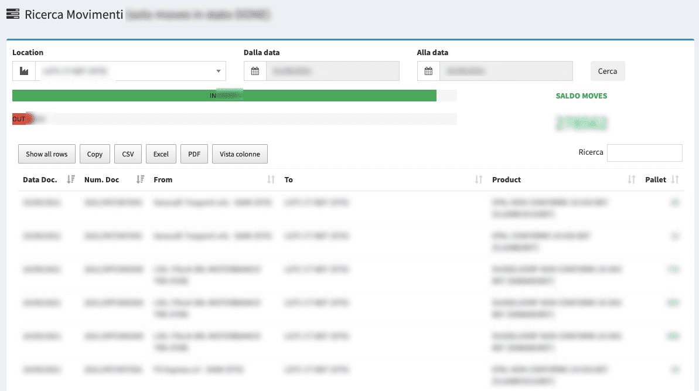Sort by Product column arrows
Screen dimensions: 699x391
[x=632, y=180]
